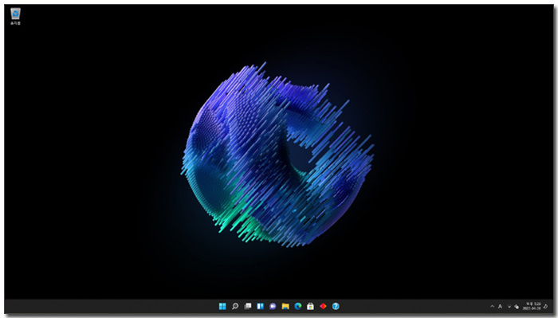Open network status in system tray
558x318 pixels.
[509, 307]
